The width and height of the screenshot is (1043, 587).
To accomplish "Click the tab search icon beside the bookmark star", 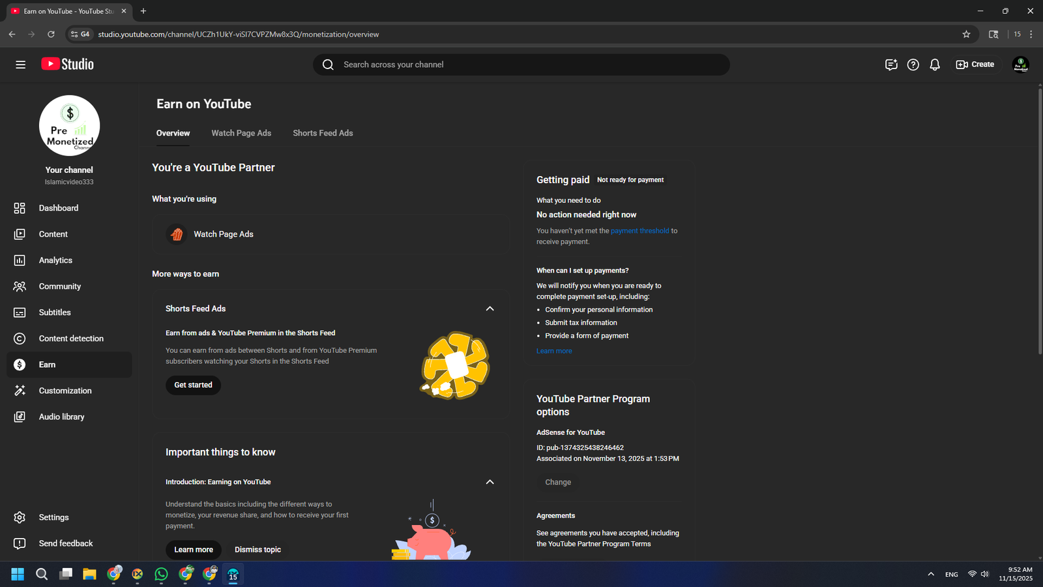I will 993,35.
